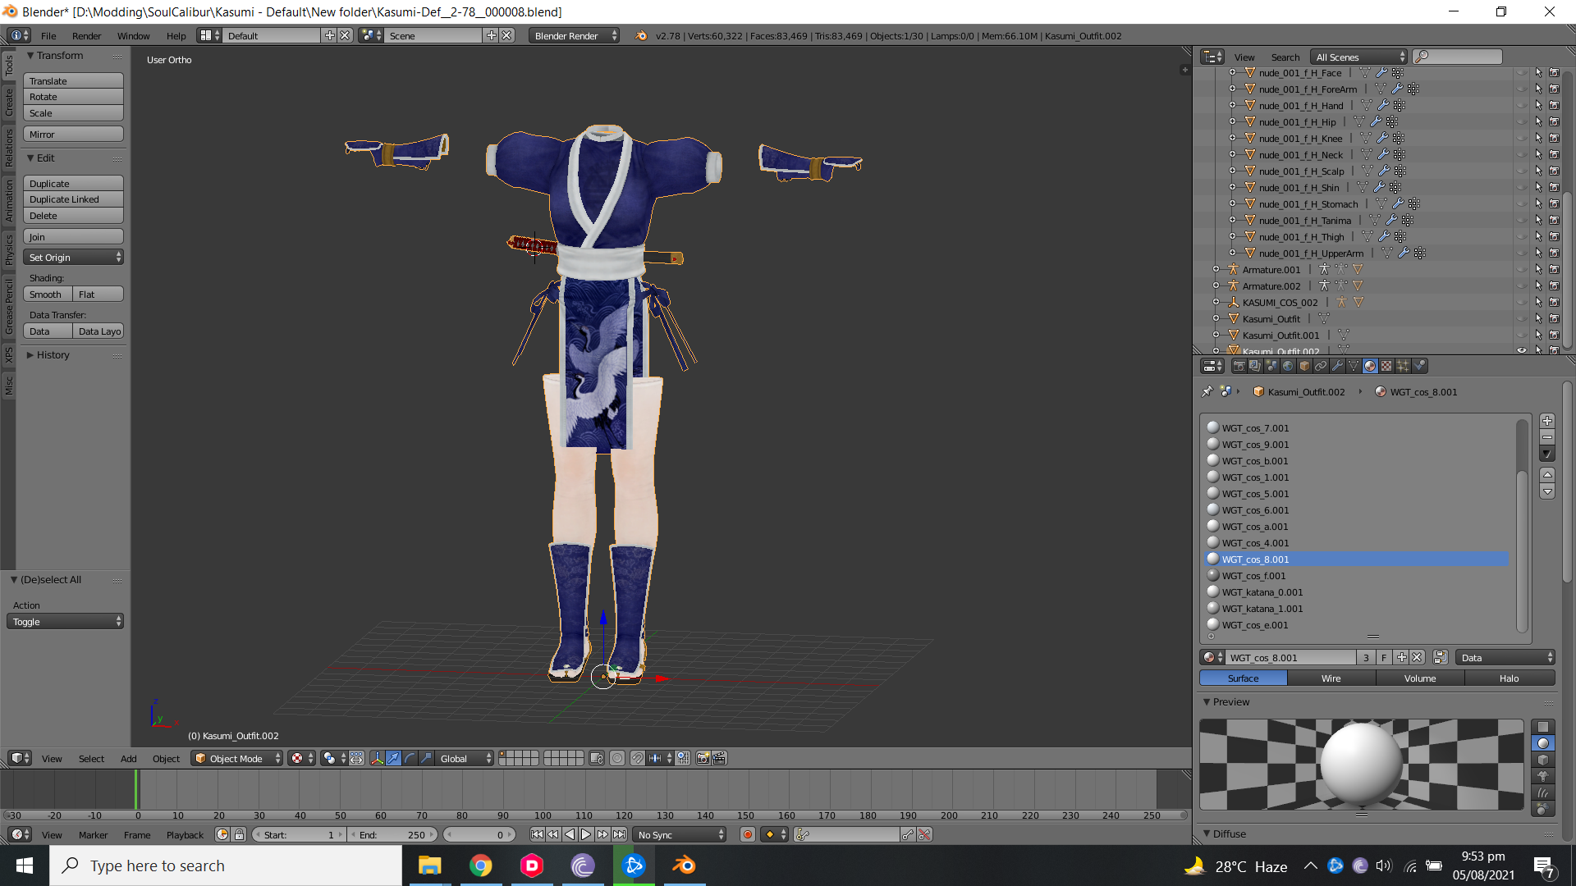The height and width of the screenshot is (886, 1576).
Task: Open the Object Data tab (triangle mesh icon)
Action: click(1354, 367)
